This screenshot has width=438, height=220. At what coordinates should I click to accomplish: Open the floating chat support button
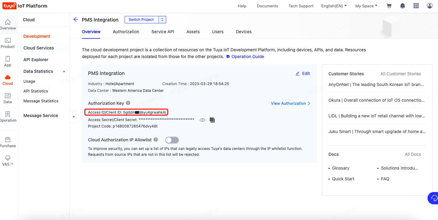coord(433,198)
